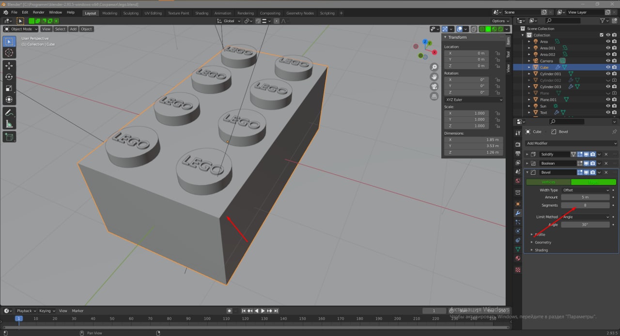Select the Annotate tool
The width and height of the screenshot is (620, 336).
tap(9, 112)
